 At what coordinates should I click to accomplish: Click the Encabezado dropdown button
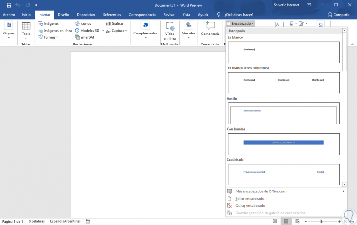[x=240, y=23]
